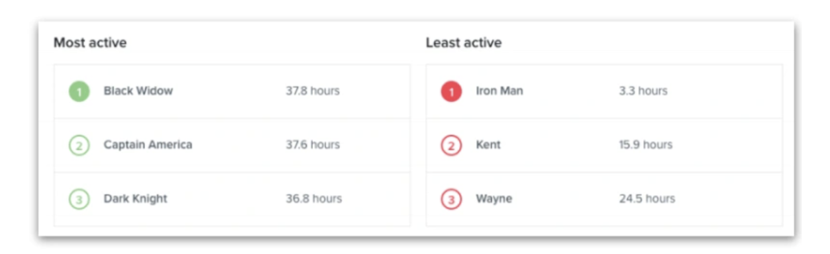Click the 3.3 hours value
830x254 pixels.
[x=643, y=91]
